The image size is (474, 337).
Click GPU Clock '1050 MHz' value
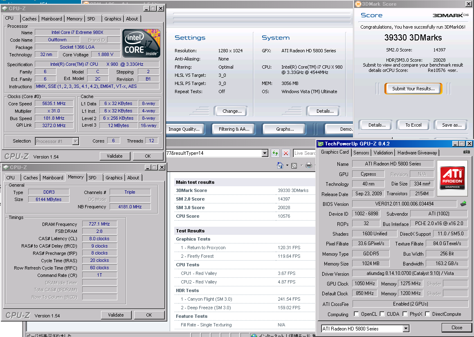(x=364, y=283)
